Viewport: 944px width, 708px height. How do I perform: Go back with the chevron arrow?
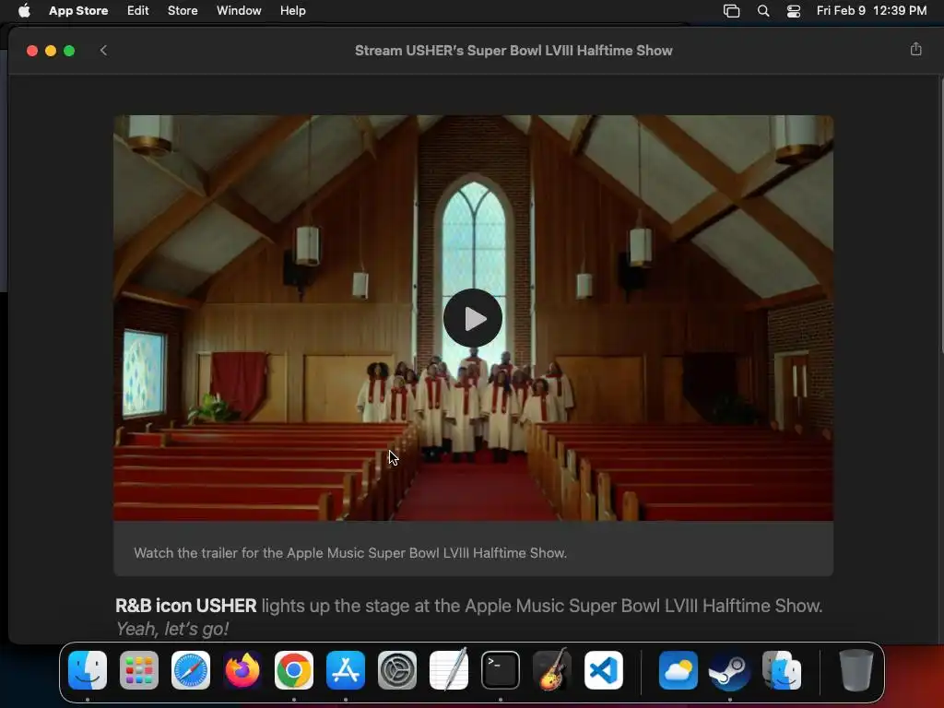tap(103, 50)
